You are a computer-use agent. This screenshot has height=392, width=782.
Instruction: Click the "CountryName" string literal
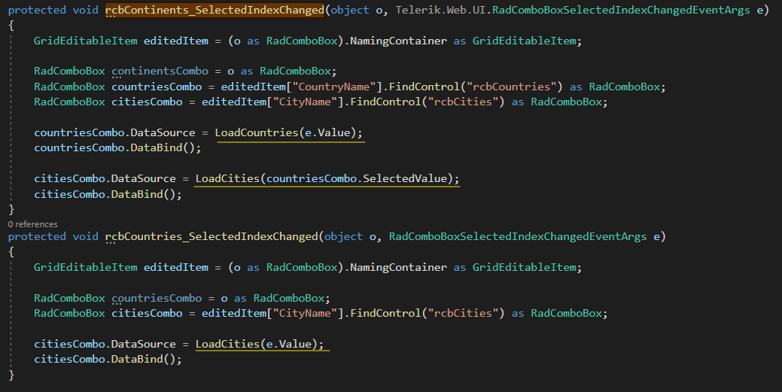(333, 87)
